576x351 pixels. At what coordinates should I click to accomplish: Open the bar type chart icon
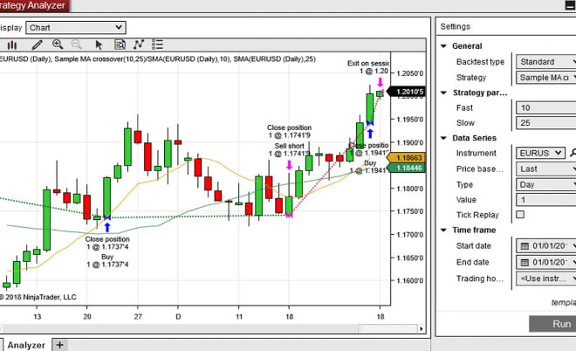[x=11, y=45]
